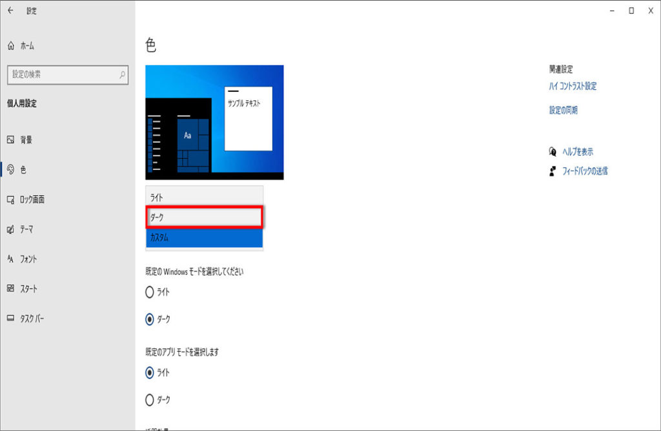This screenshot has width=661, height=431.
Task: Choose ダーク in the color dropdown list
Action: [205, 218]
